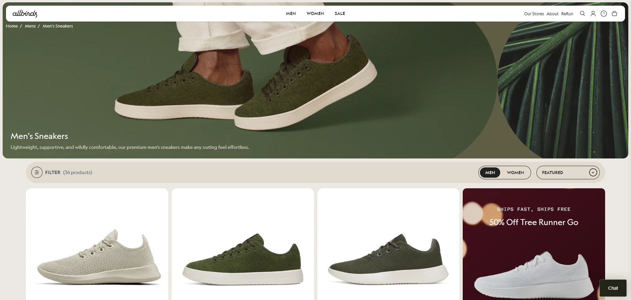This screenshot has width=631, height=300.
Task: Click the FILTER label text
Action: [53, 172]
